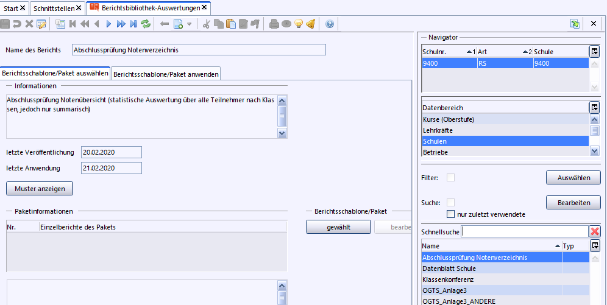Click the green refresh arrows toolbar icon
Screen dimensions: 607x305
pos(146,24)
